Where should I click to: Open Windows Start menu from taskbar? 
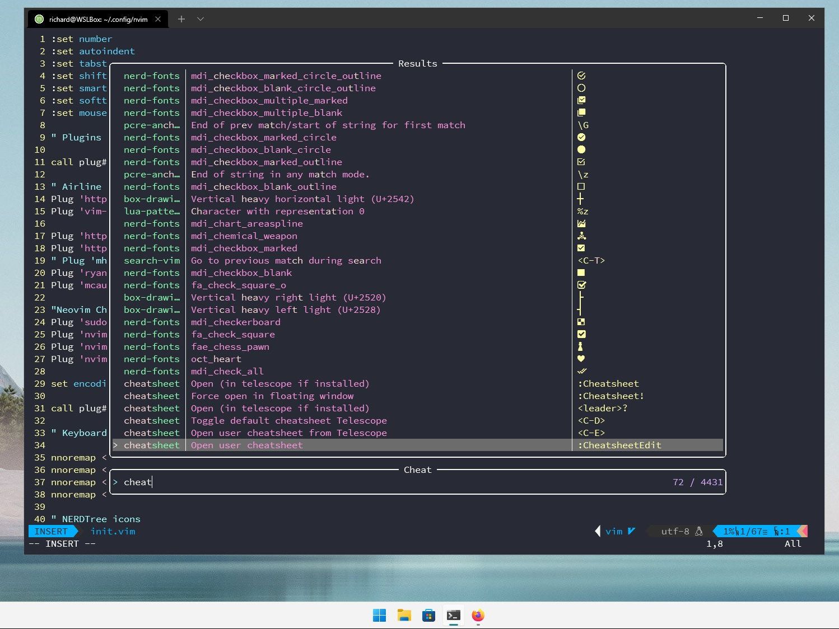point(379,616)
